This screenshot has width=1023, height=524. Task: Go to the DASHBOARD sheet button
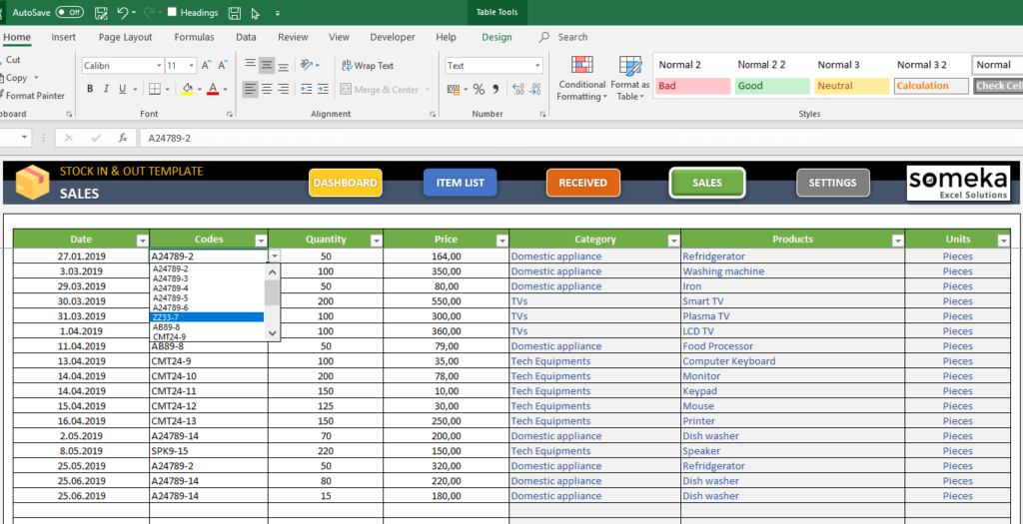tap(345, 183)
